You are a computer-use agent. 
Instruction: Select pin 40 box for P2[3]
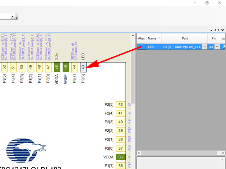coord(121,122)
